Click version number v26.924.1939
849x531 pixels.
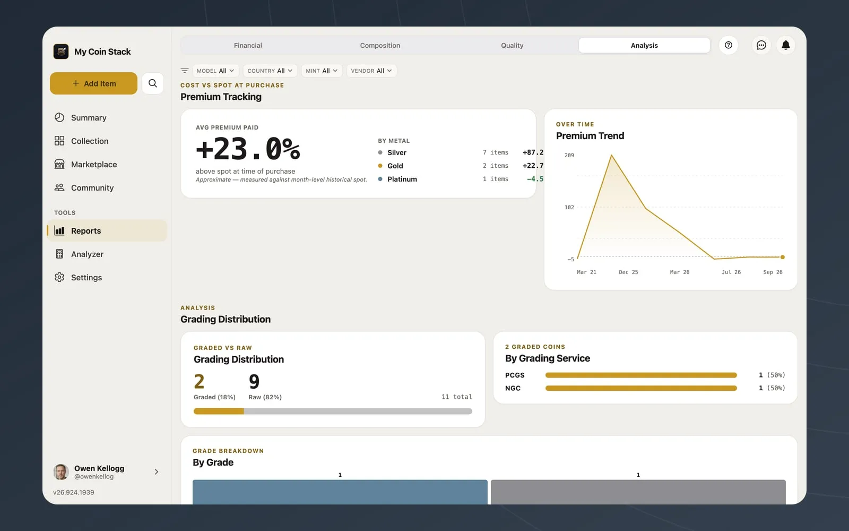click(74, 492)
